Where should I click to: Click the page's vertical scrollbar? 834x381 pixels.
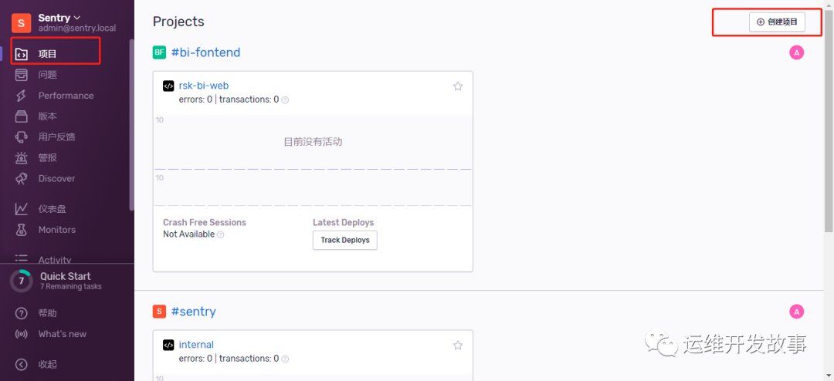click(829, 116)
